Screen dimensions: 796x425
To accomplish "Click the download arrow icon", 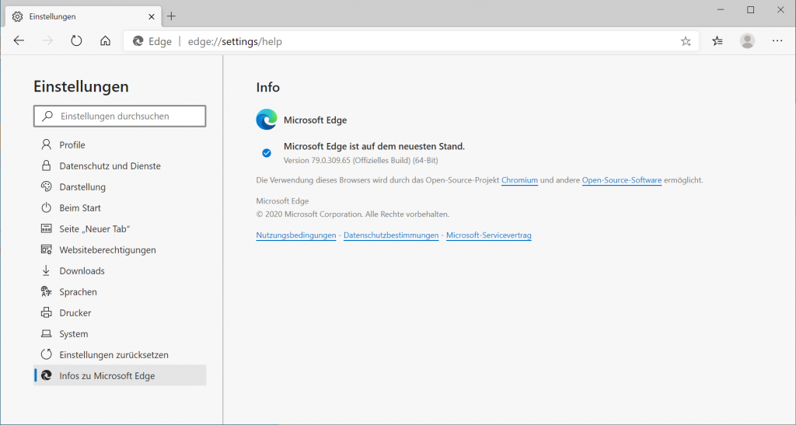I will pos(46,270).
